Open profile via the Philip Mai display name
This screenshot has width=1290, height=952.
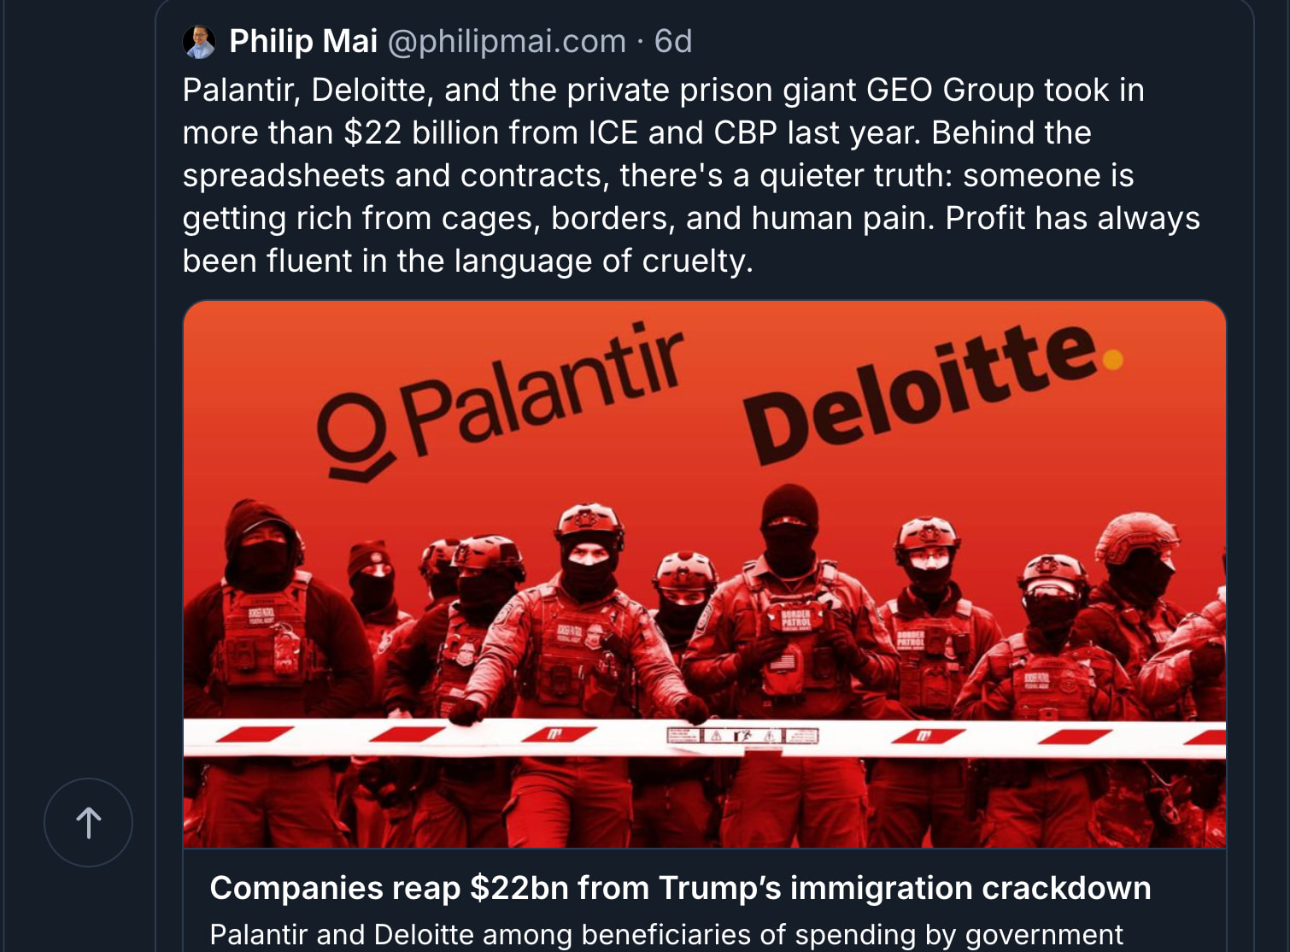[x=303, y=41]
